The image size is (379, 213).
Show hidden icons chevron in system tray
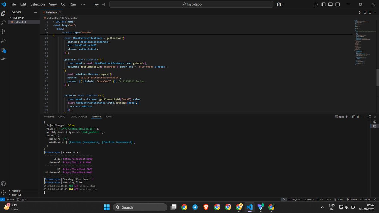(322, 207)
